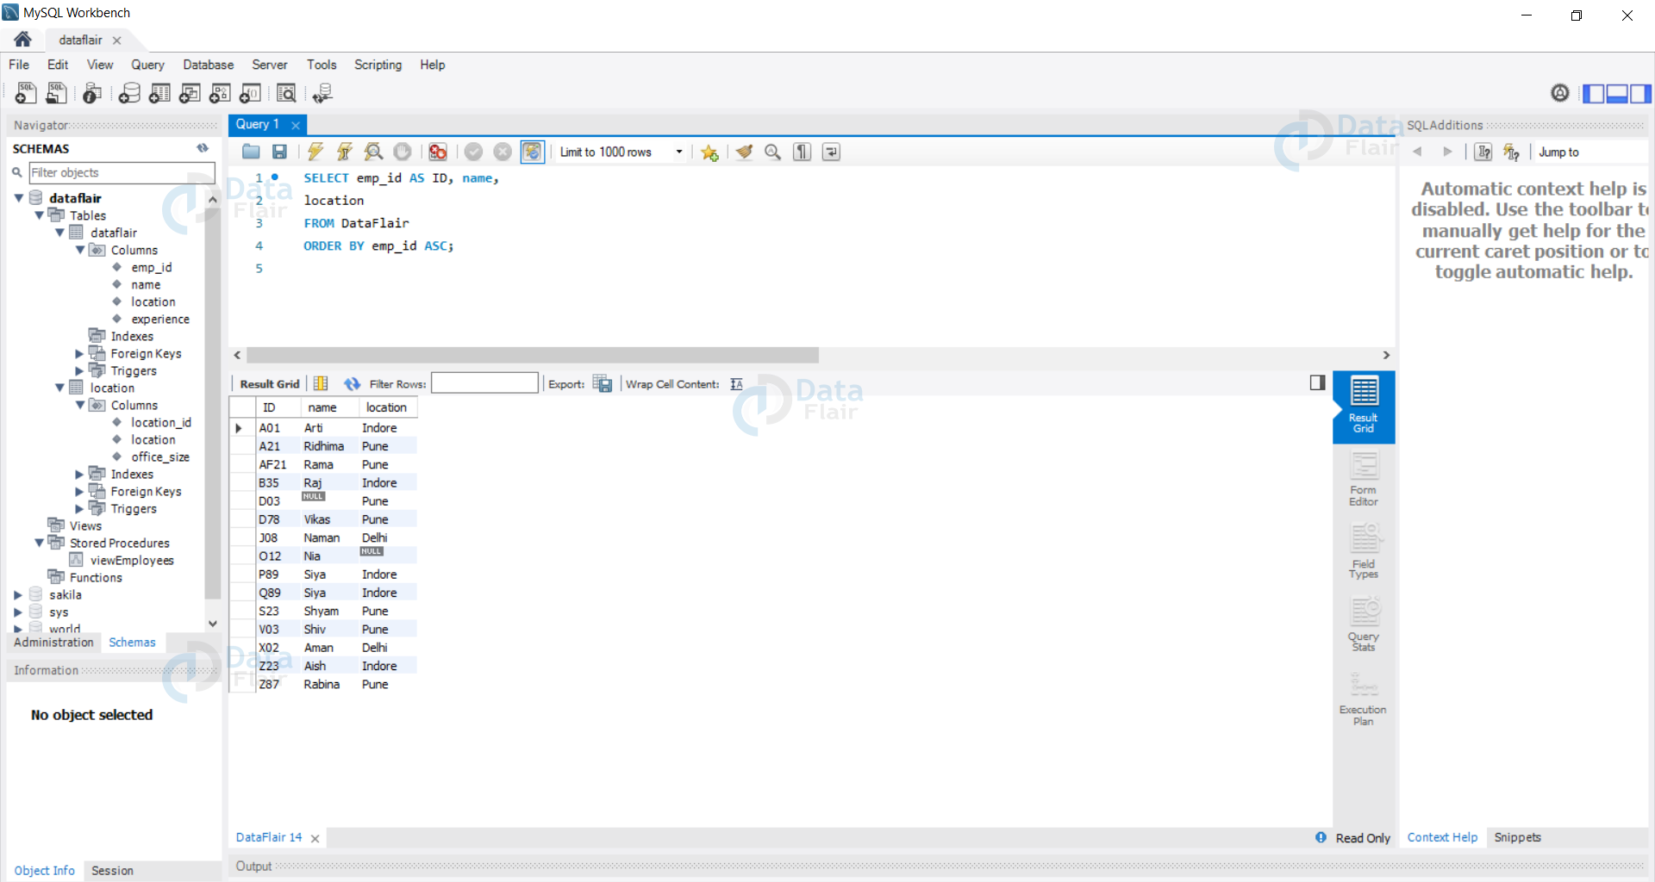Image resolution: width=1655 pixels, height=882 pixels.
Task: Collapse the Tables node
Action: click(40, 215)
